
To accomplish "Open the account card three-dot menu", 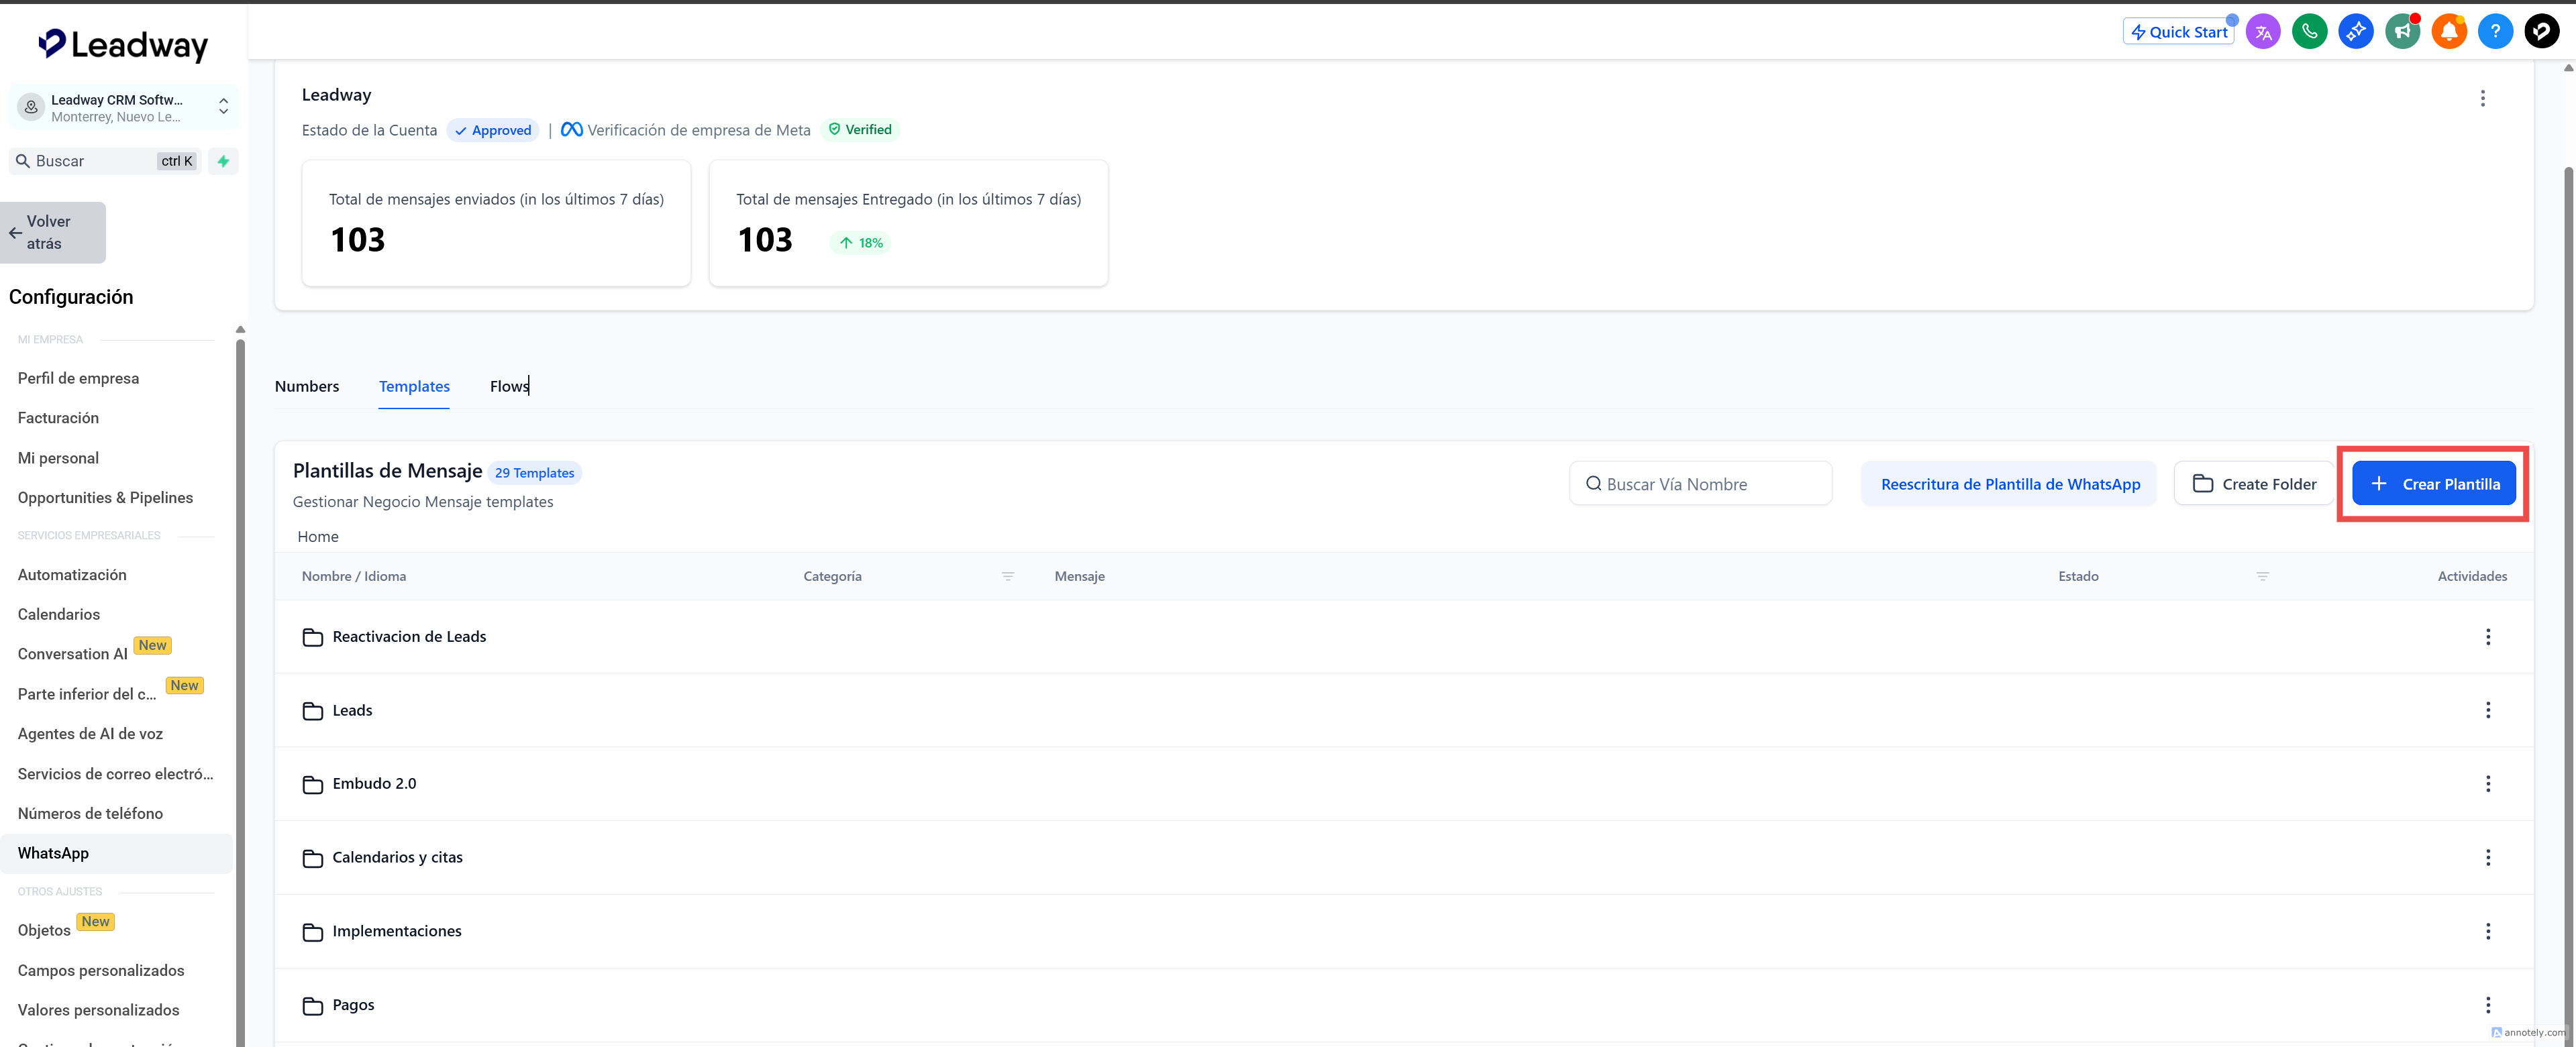I will click(2482, 98).
